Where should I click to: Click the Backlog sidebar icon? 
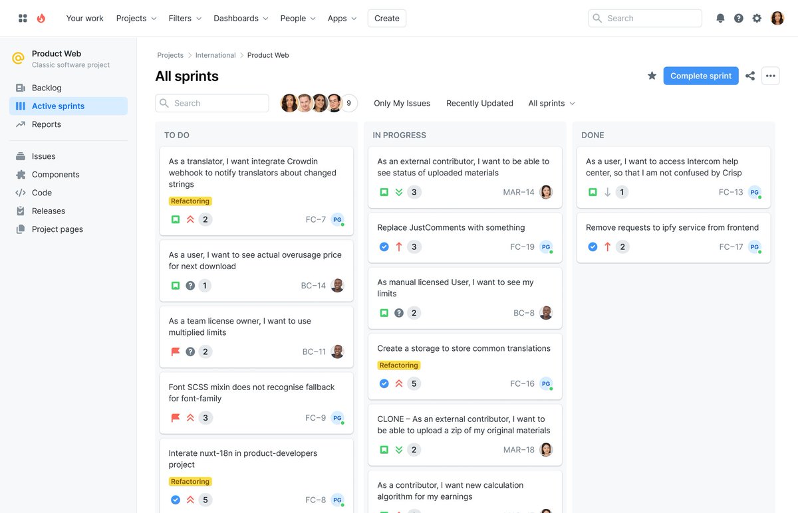pos(20,88)
